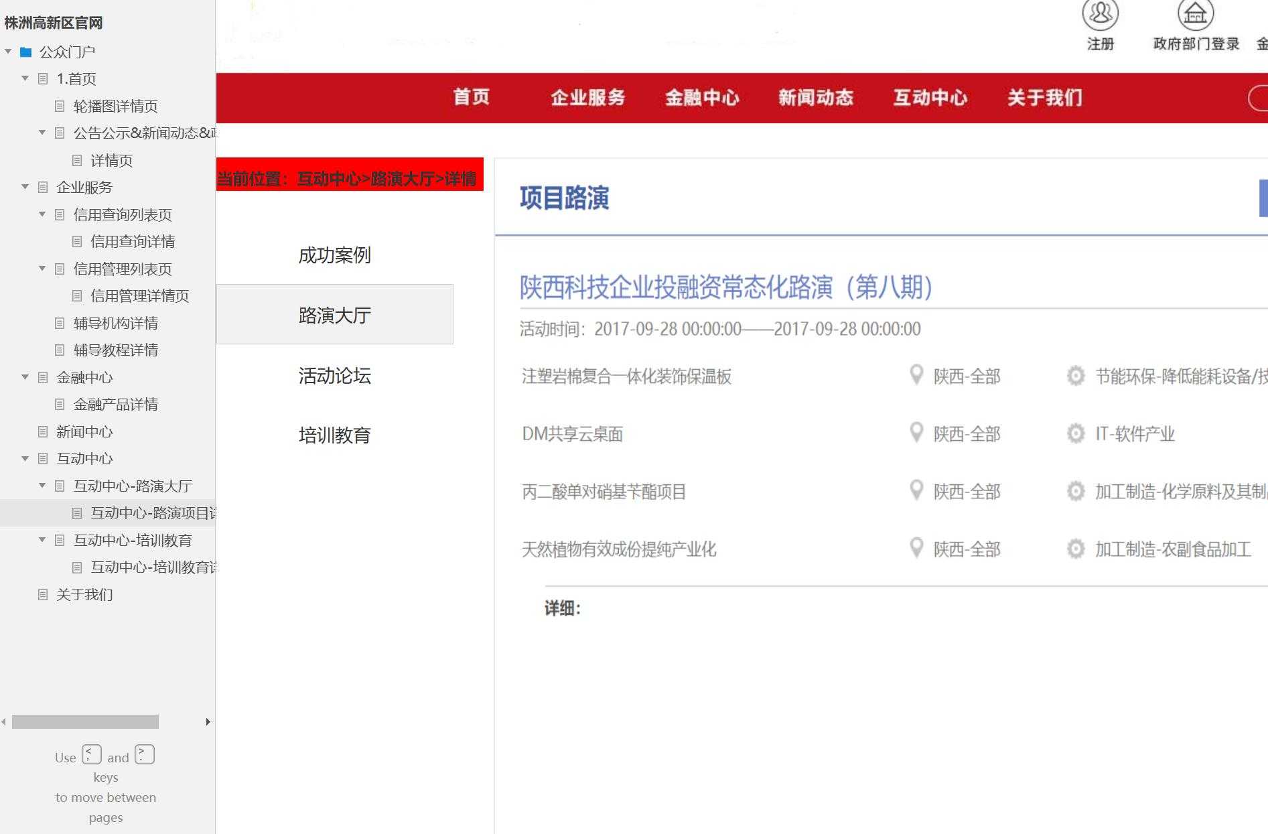The image size is (1268, 834).
Task: Click the gear icon beside IT-软件产业
Action: [1076, 434]
